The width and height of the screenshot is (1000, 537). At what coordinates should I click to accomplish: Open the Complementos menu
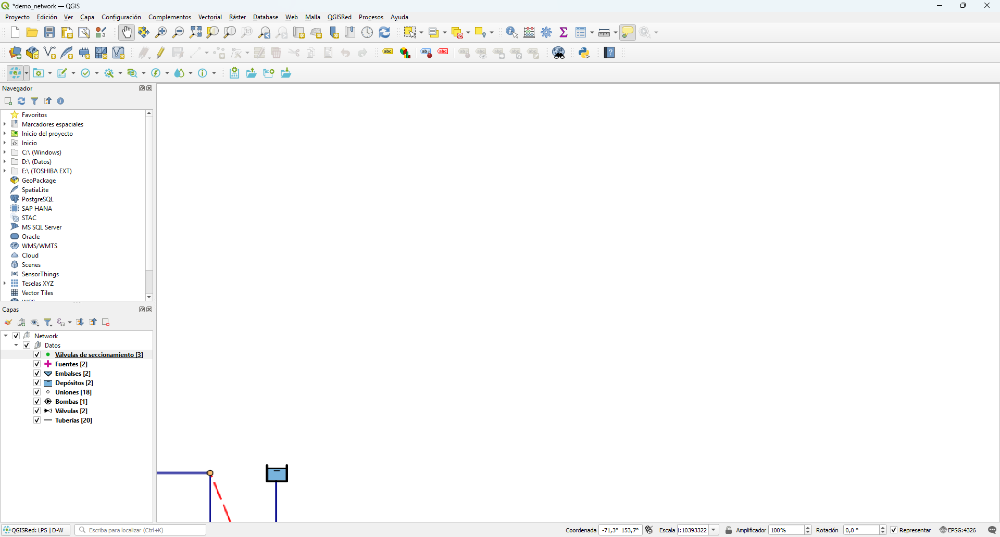pos(170,17)
